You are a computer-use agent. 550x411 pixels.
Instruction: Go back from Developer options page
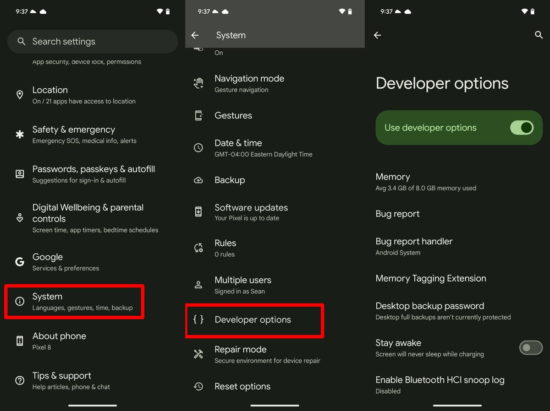(x=378, y=35)
